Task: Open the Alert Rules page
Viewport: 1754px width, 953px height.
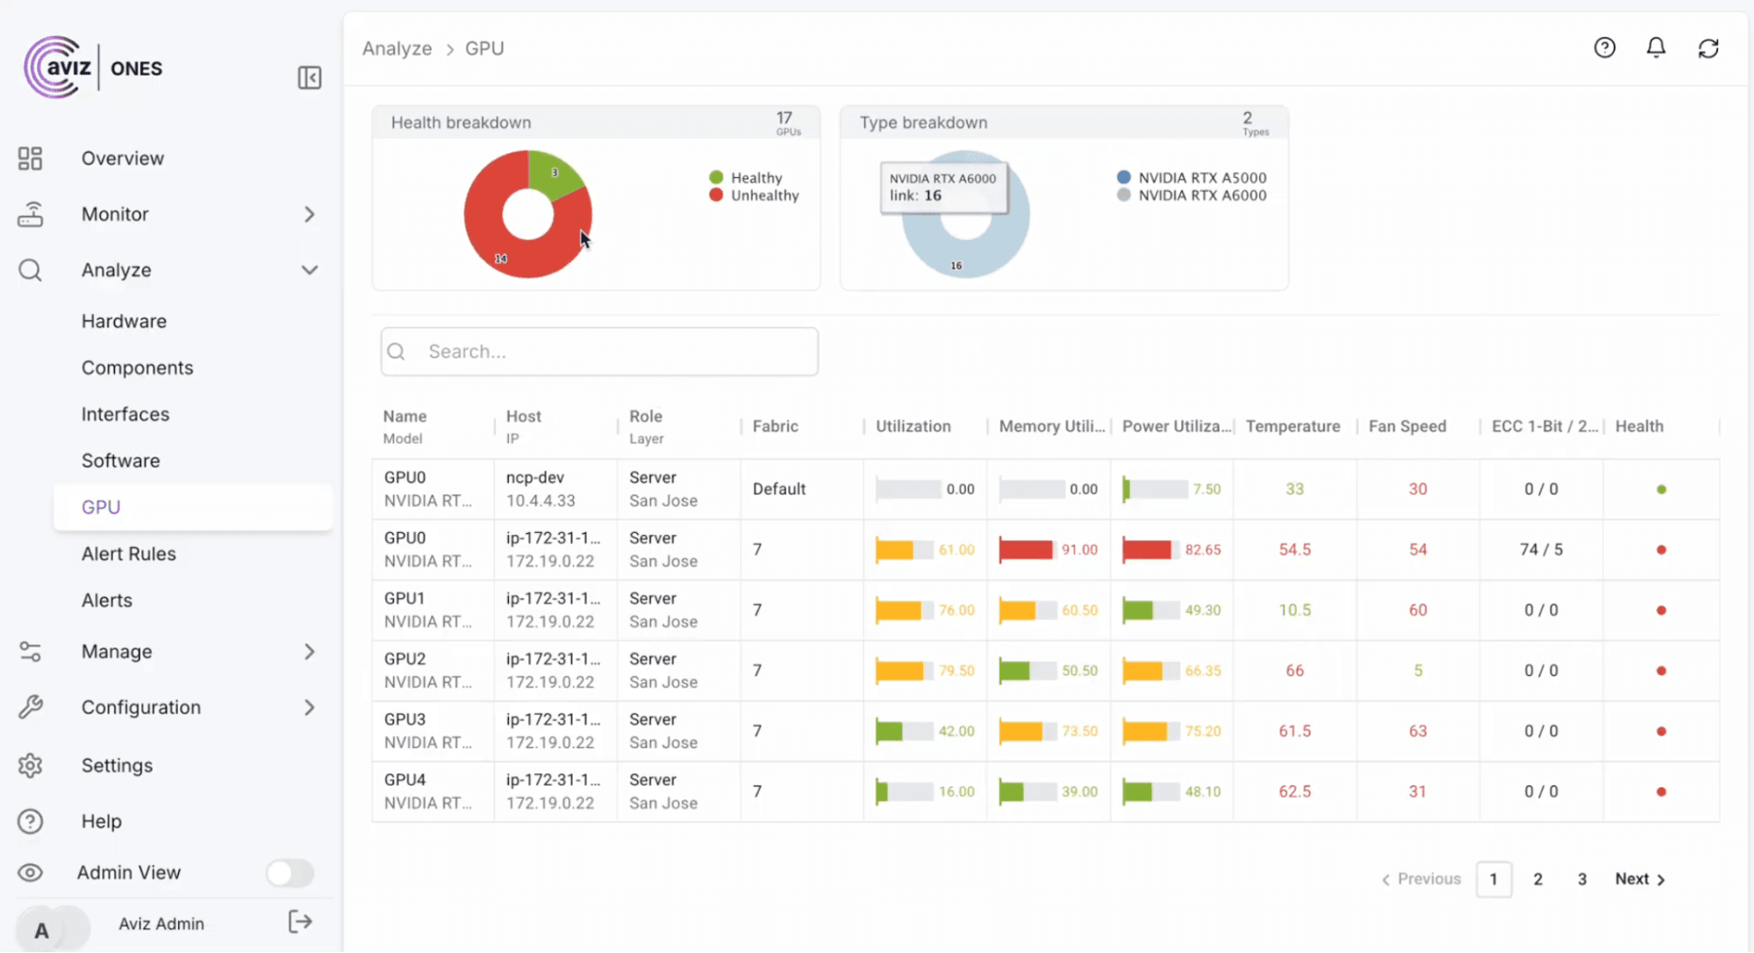Action: click(x=128, y=553)
